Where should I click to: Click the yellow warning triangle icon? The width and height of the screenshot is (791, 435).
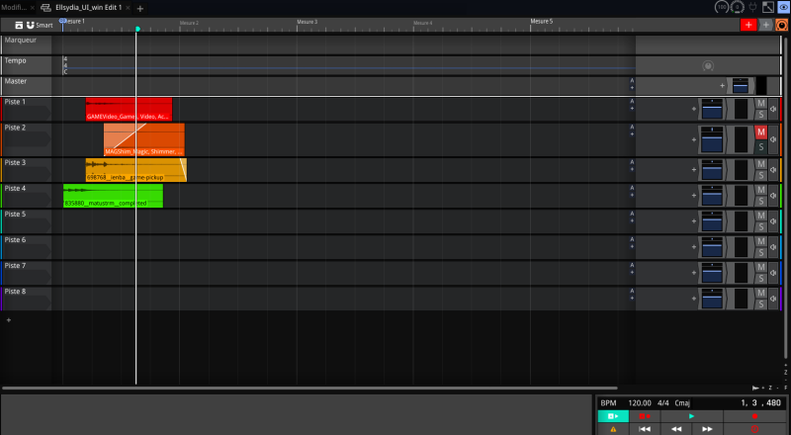613,429
